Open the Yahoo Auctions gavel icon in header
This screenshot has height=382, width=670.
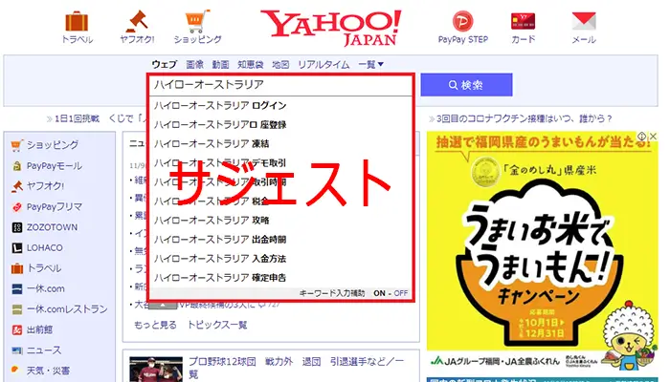pyautogui.click(x=137, y=21)
